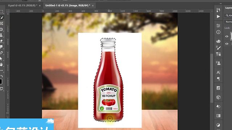Screen dimensions: 232x130
Task: Collapse the panel dock double-arrow
Action: [221, 4]
